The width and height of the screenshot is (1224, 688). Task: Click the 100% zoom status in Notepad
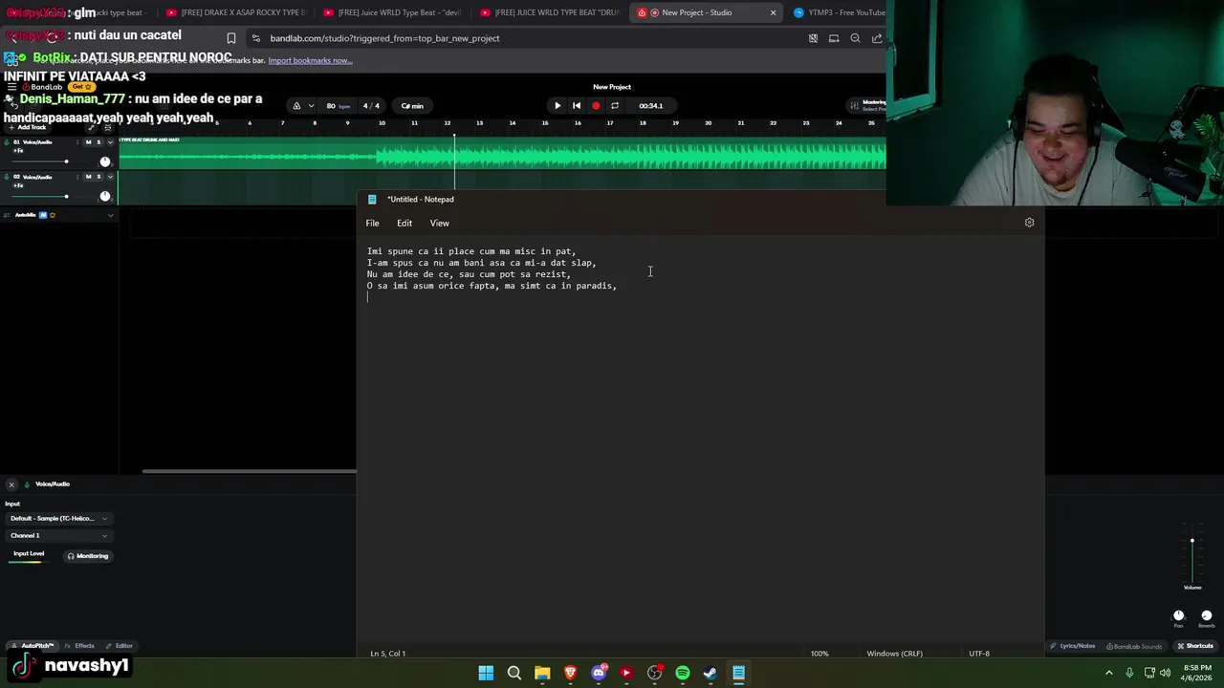coord(820,654)
